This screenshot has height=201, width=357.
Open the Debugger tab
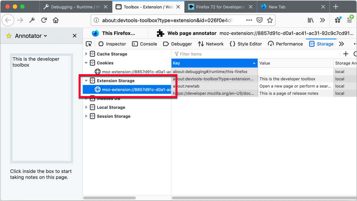(178, 44)
